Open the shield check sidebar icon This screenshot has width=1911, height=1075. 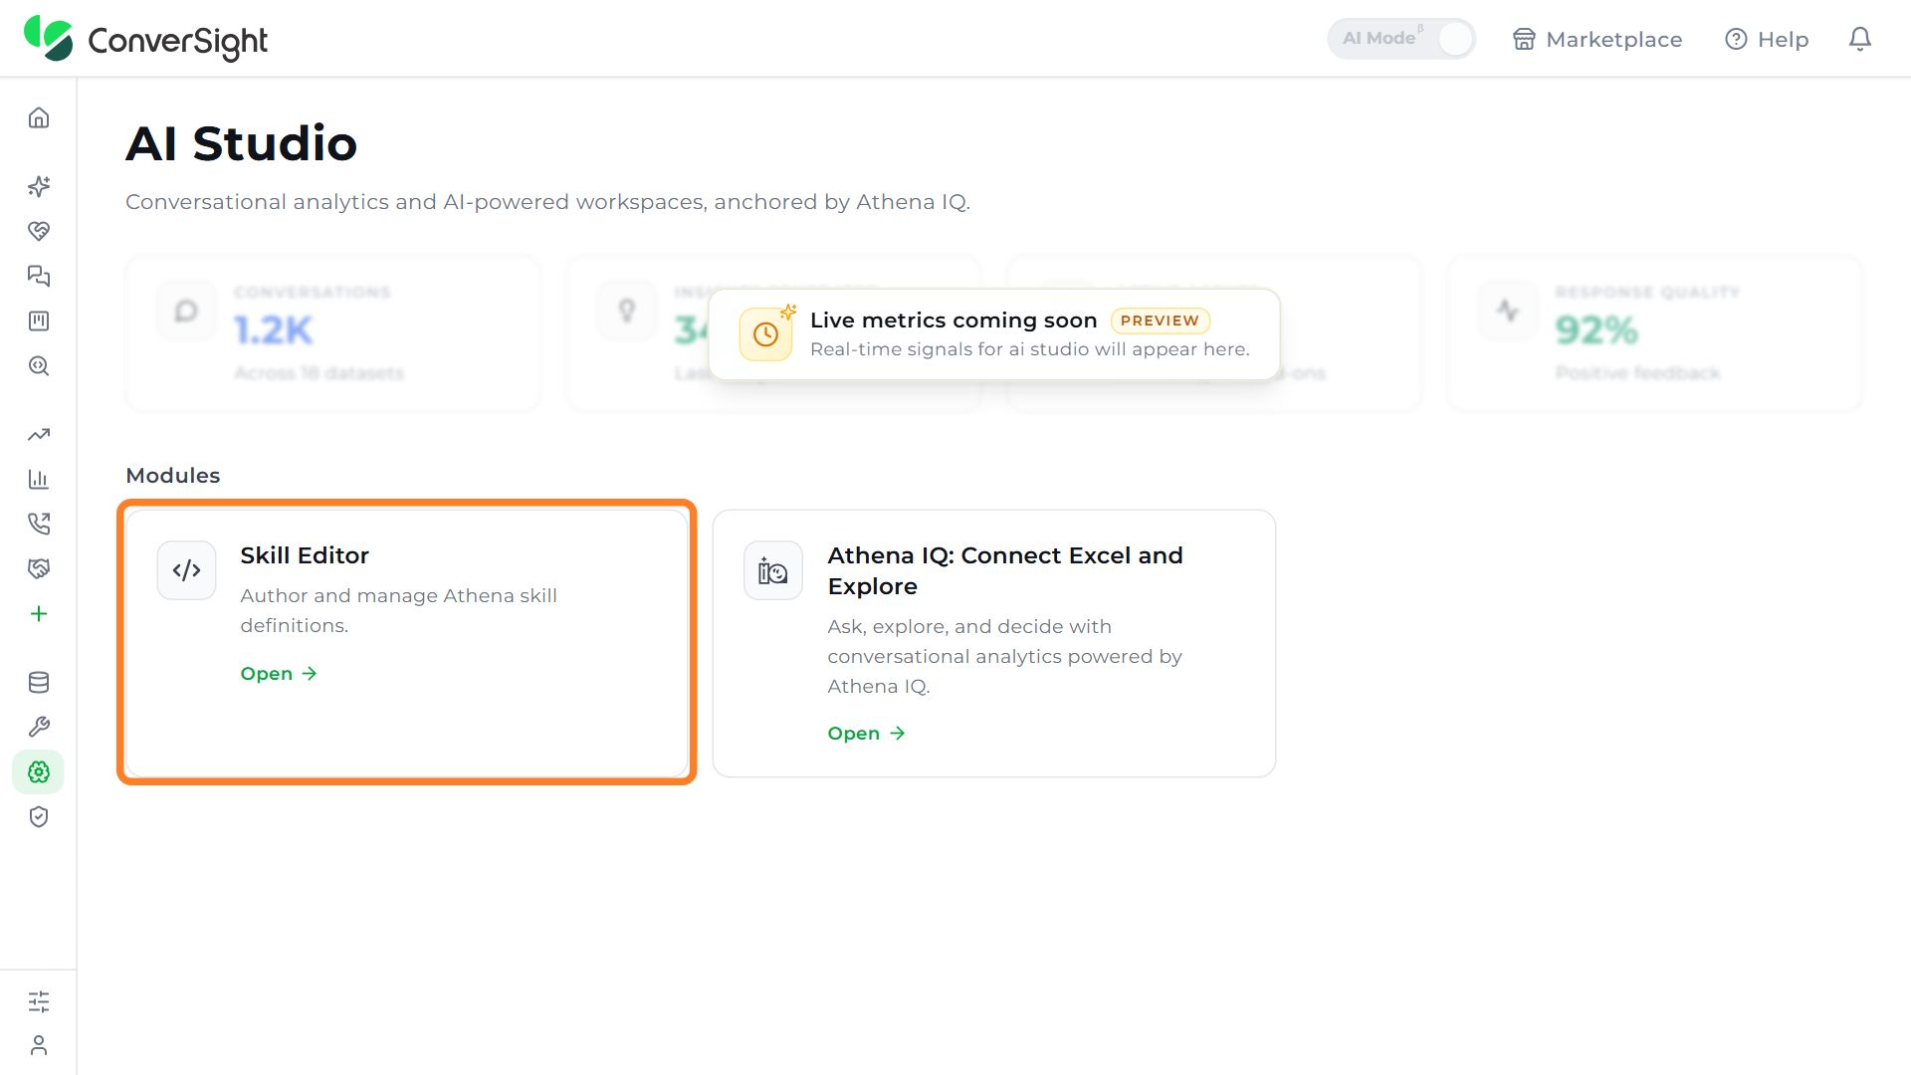[x=39, y=816]
